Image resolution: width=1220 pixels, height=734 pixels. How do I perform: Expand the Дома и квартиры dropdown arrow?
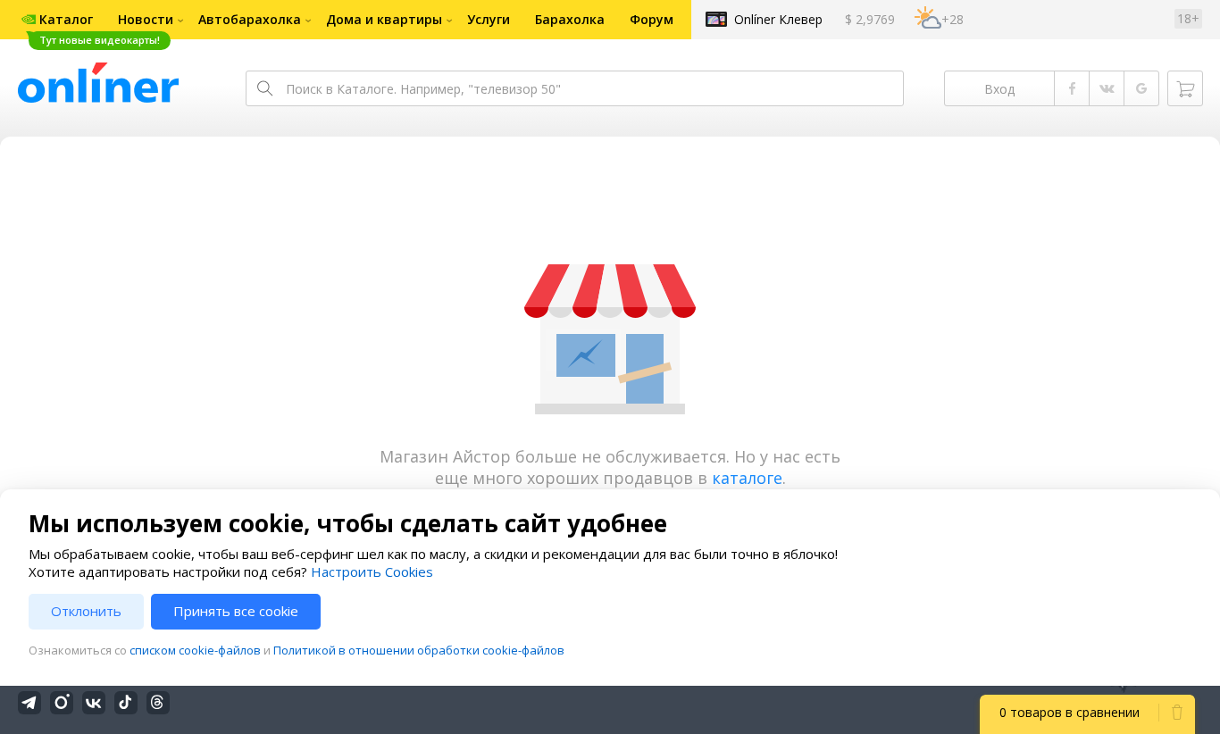click(449, 21)
